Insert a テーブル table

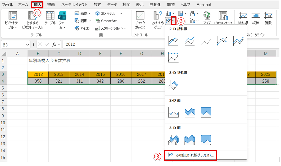(50, 18)
